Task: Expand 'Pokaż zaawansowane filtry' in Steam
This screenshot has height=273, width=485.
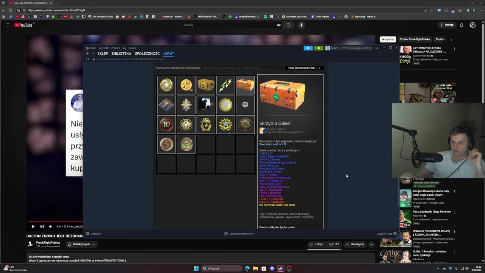Action: click(x=304, y=68)
